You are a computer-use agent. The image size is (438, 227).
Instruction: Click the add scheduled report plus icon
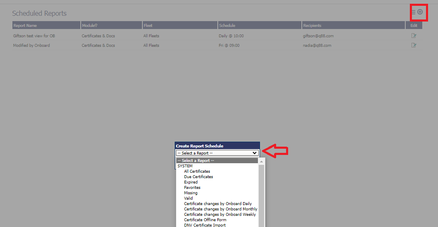[420, 12]
